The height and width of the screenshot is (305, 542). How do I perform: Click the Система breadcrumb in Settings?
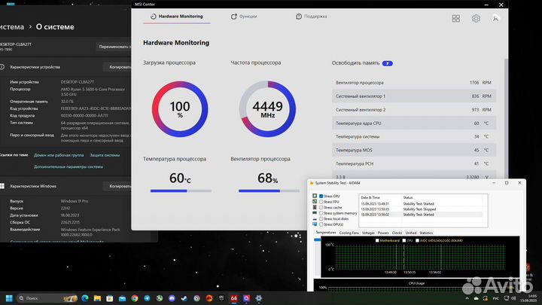pyautogui.click(x=12, y=27)
